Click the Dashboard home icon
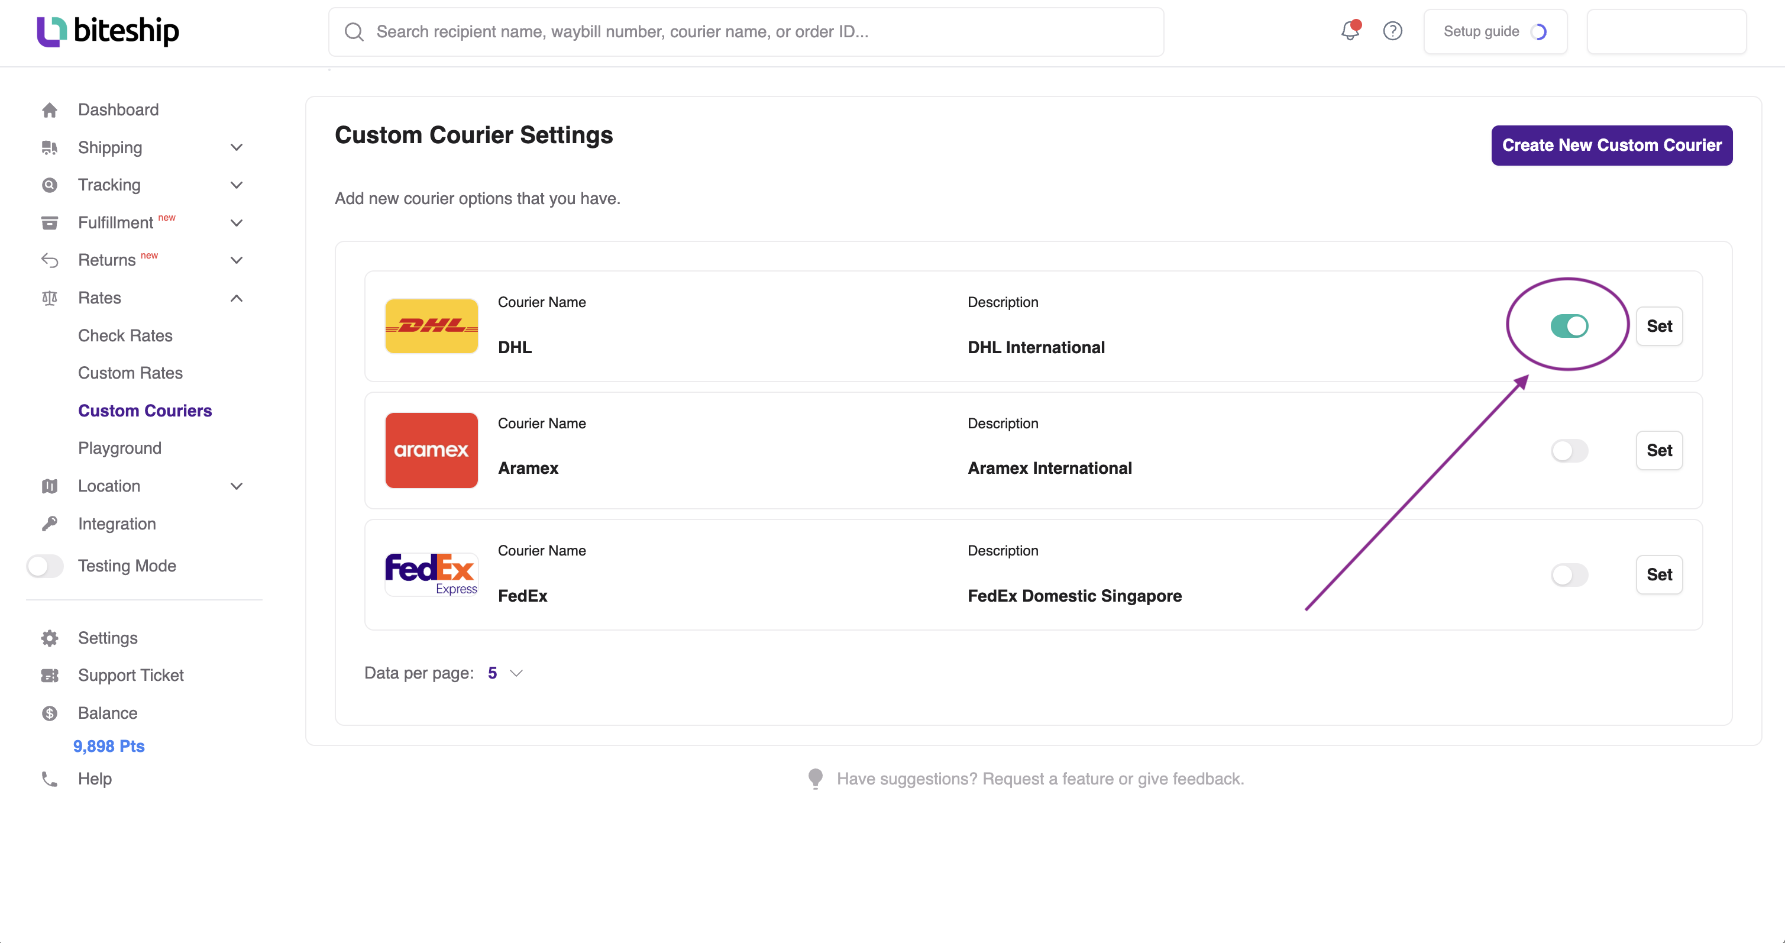Viewport: 1785px width, 943px height. 50,110
